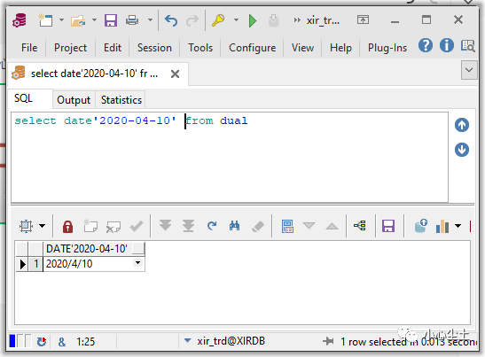Open a file with the folder icon
The image size is (485, 357).
pyautogui.click(x=78, y=20)
